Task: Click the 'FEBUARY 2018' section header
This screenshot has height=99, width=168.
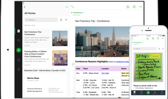Action: pos(30,25)
